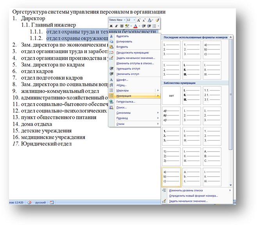Toggle bold (Ж) in the mini toolbar

(x=111, y=26)
